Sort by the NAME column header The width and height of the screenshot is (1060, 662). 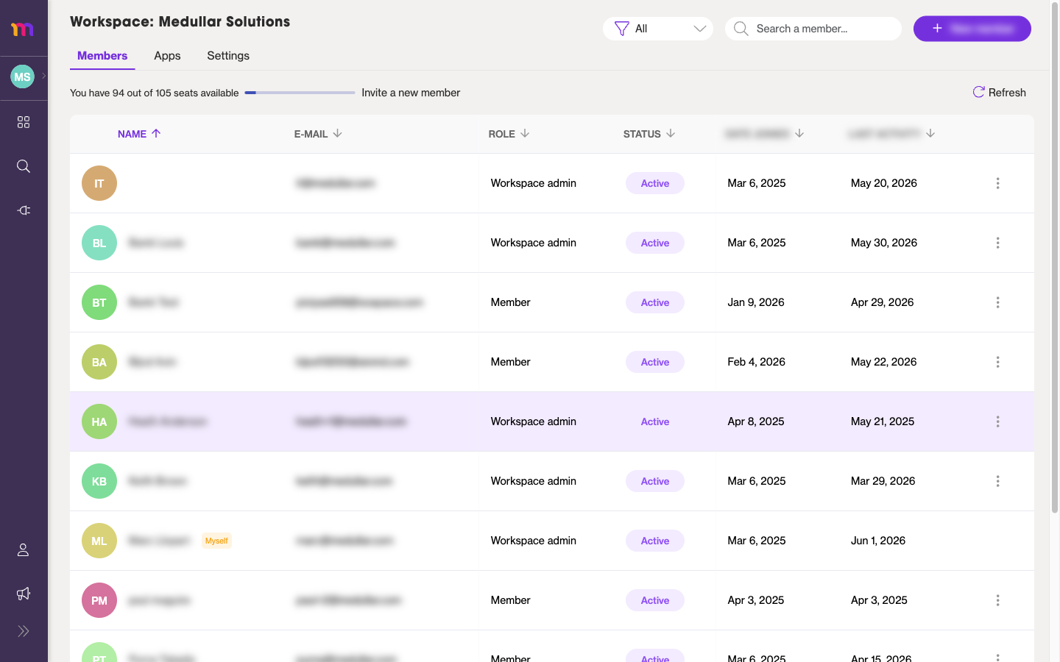pyautogui.click(x=139, y=134)
